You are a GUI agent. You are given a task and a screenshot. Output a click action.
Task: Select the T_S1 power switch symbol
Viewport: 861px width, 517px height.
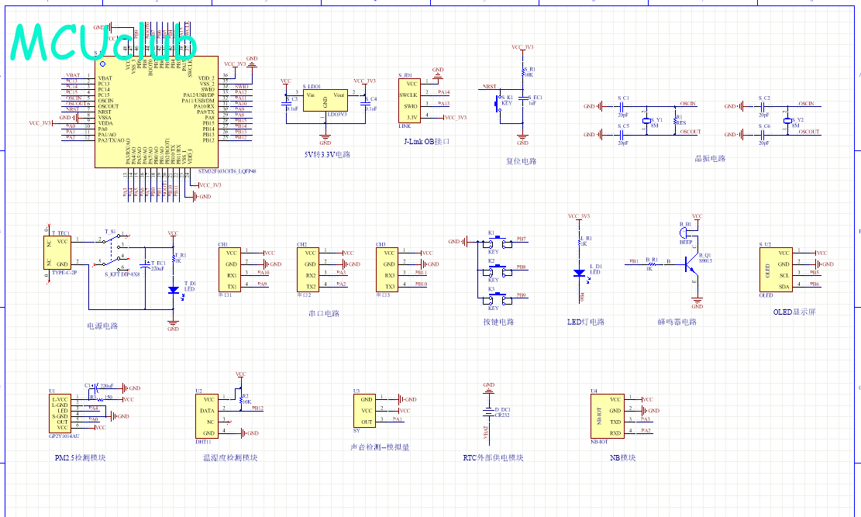tap(112, 250)
